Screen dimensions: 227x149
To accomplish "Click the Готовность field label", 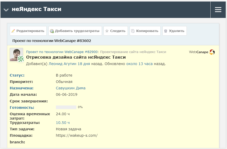I will tap(22, 108).
